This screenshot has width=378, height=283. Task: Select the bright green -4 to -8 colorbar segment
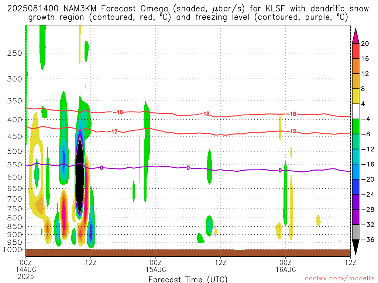tap(355, 126)
